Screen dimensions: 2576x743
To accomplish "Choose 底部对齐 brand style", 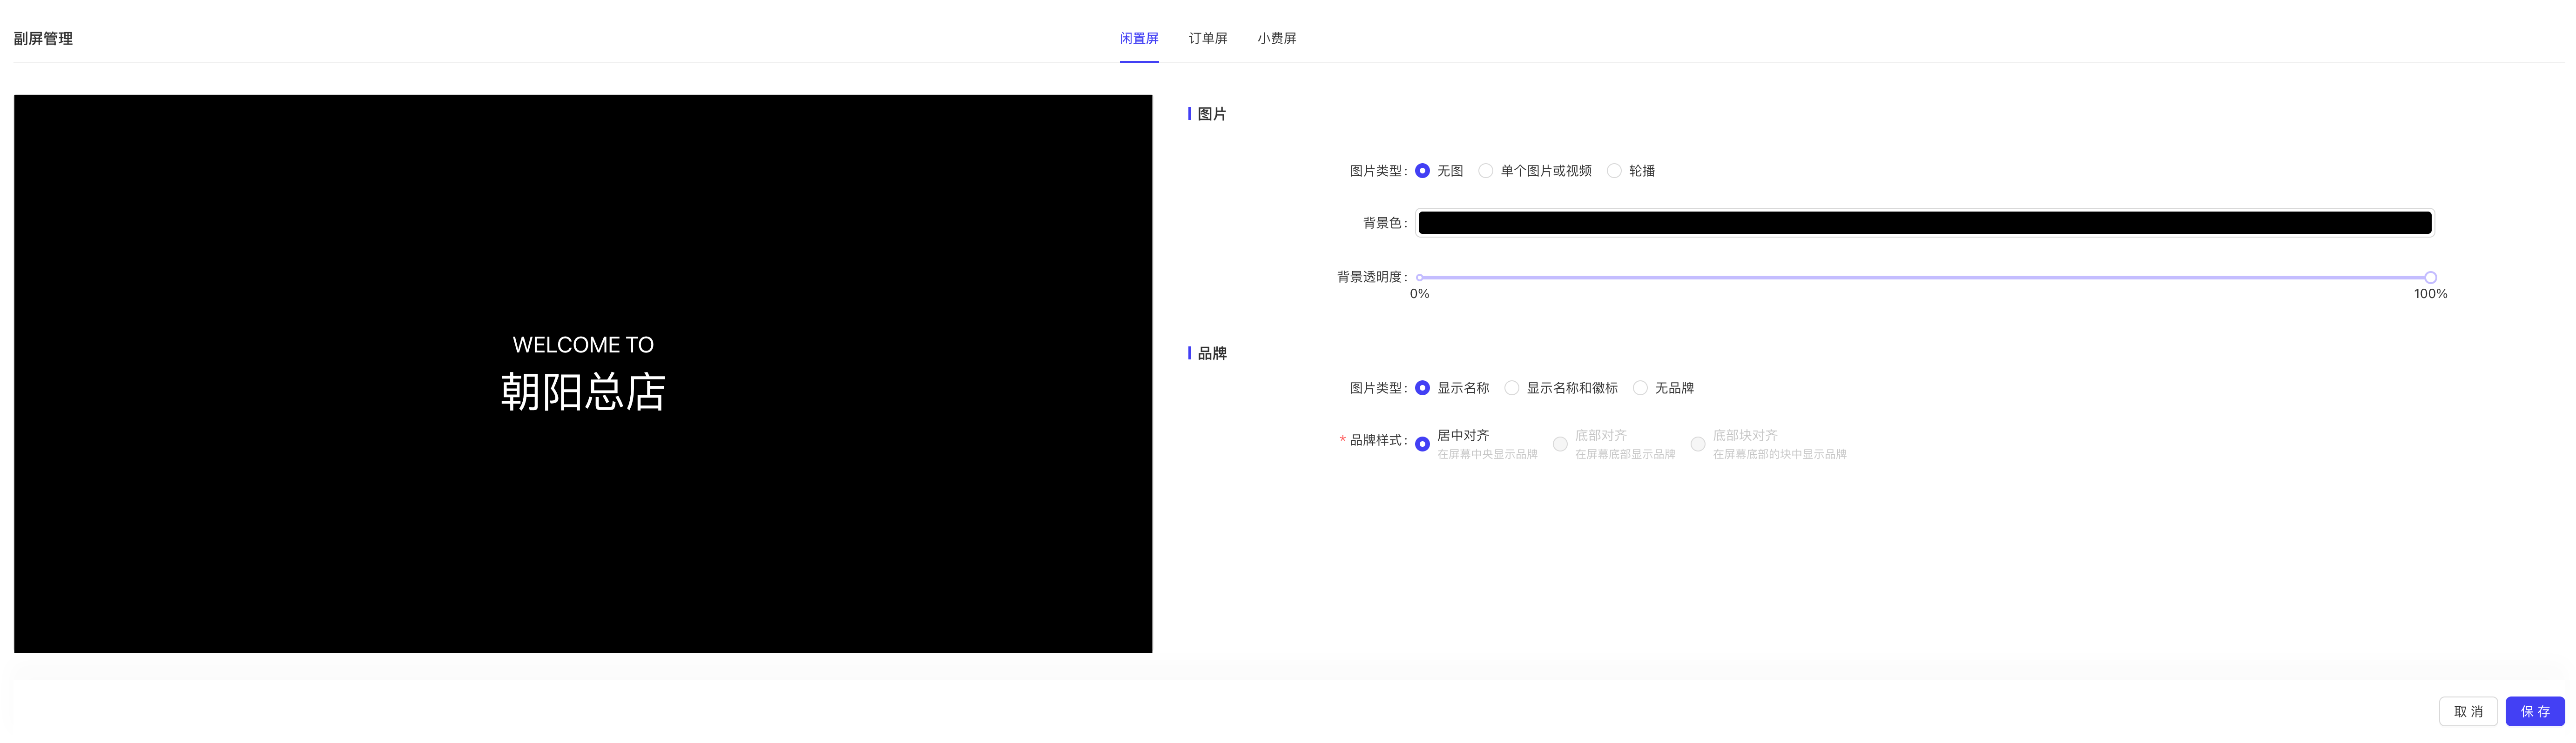I will pos(1560,444).
